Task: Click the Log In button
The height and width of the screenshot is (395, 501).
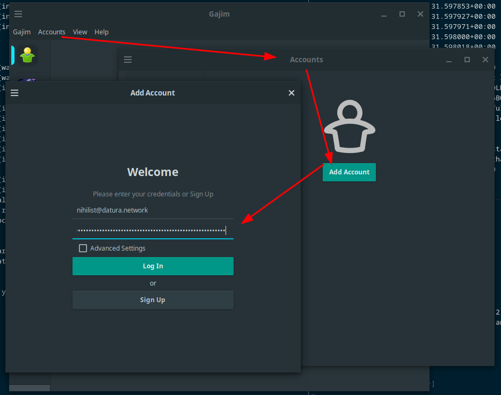Action: point(153,266)
